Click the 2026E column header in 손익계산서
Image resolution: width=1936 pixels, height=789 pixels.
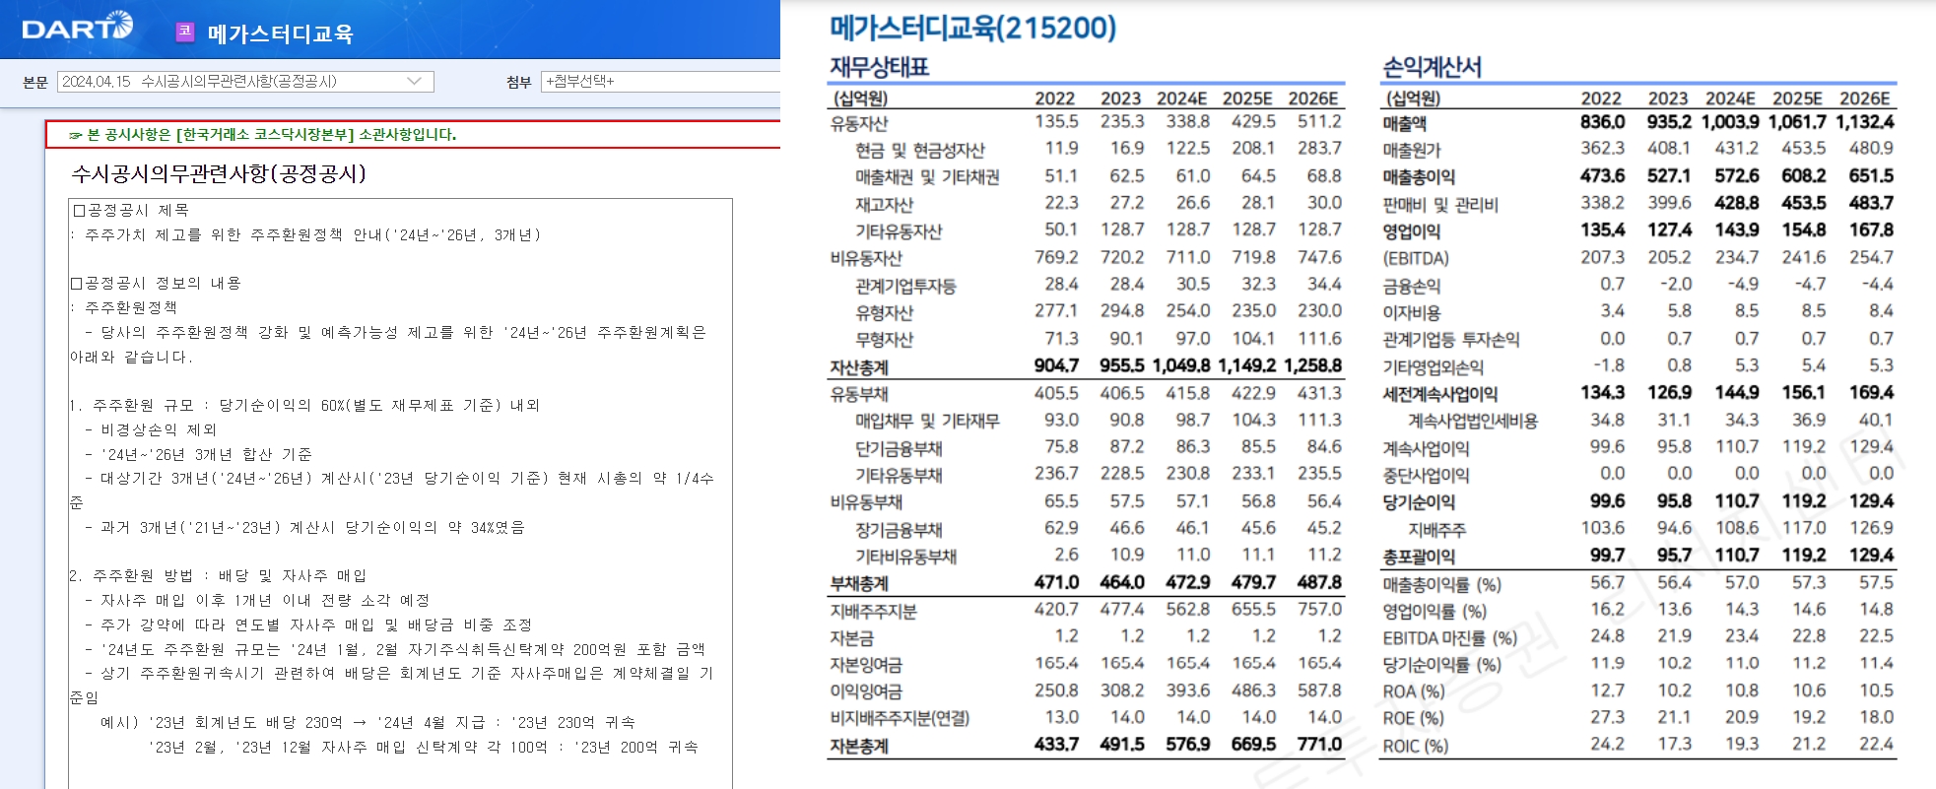click(x=1865, y=99)
